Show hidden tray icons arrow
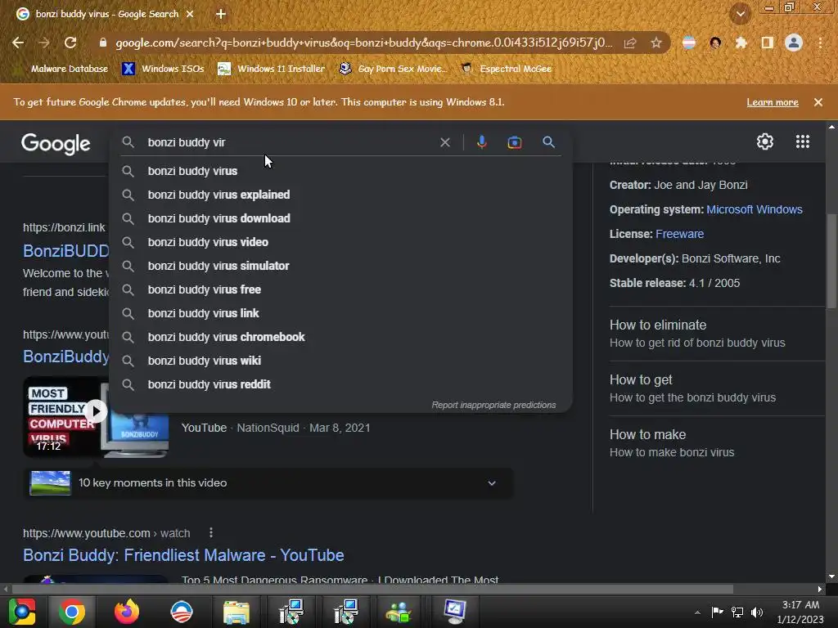This screenshot has width=838, height=628. [x=697, y=612]
